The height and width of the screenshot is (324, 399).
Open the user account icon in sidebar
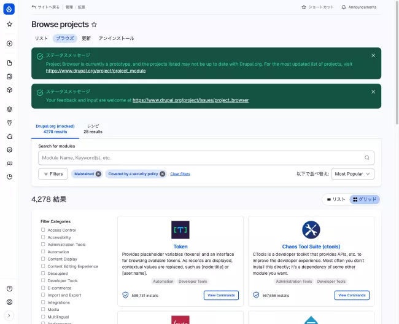tap(9, 302)
